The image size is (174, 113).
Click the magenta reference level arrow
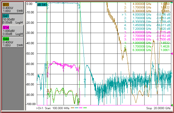coord(172,54)
